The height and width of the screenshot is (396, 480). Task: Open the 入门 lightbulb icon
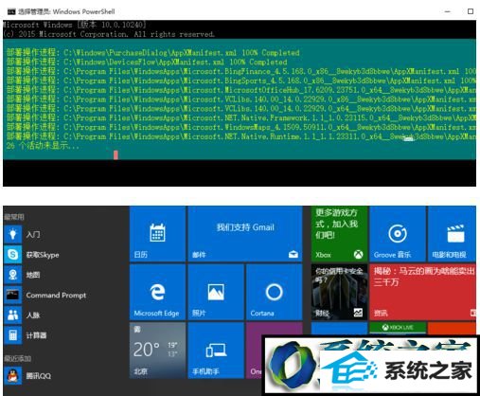[13, 234]
